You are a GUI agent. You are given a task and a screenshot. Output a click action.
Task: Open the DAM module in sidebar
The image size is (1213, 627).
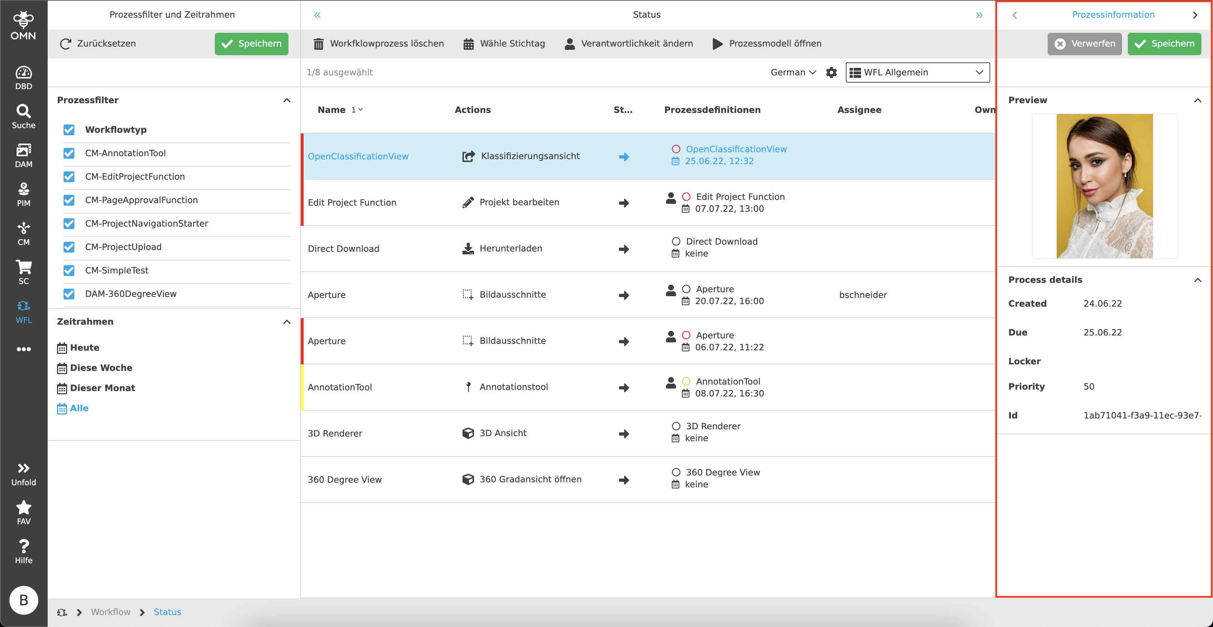pos(23,155)
